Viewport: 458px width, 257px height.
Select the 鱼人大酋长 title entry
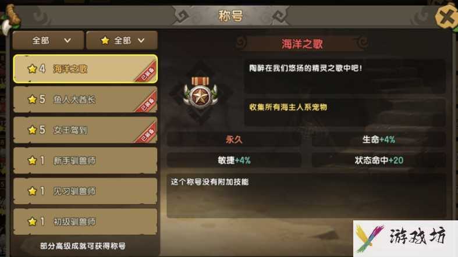coord(86,99)
